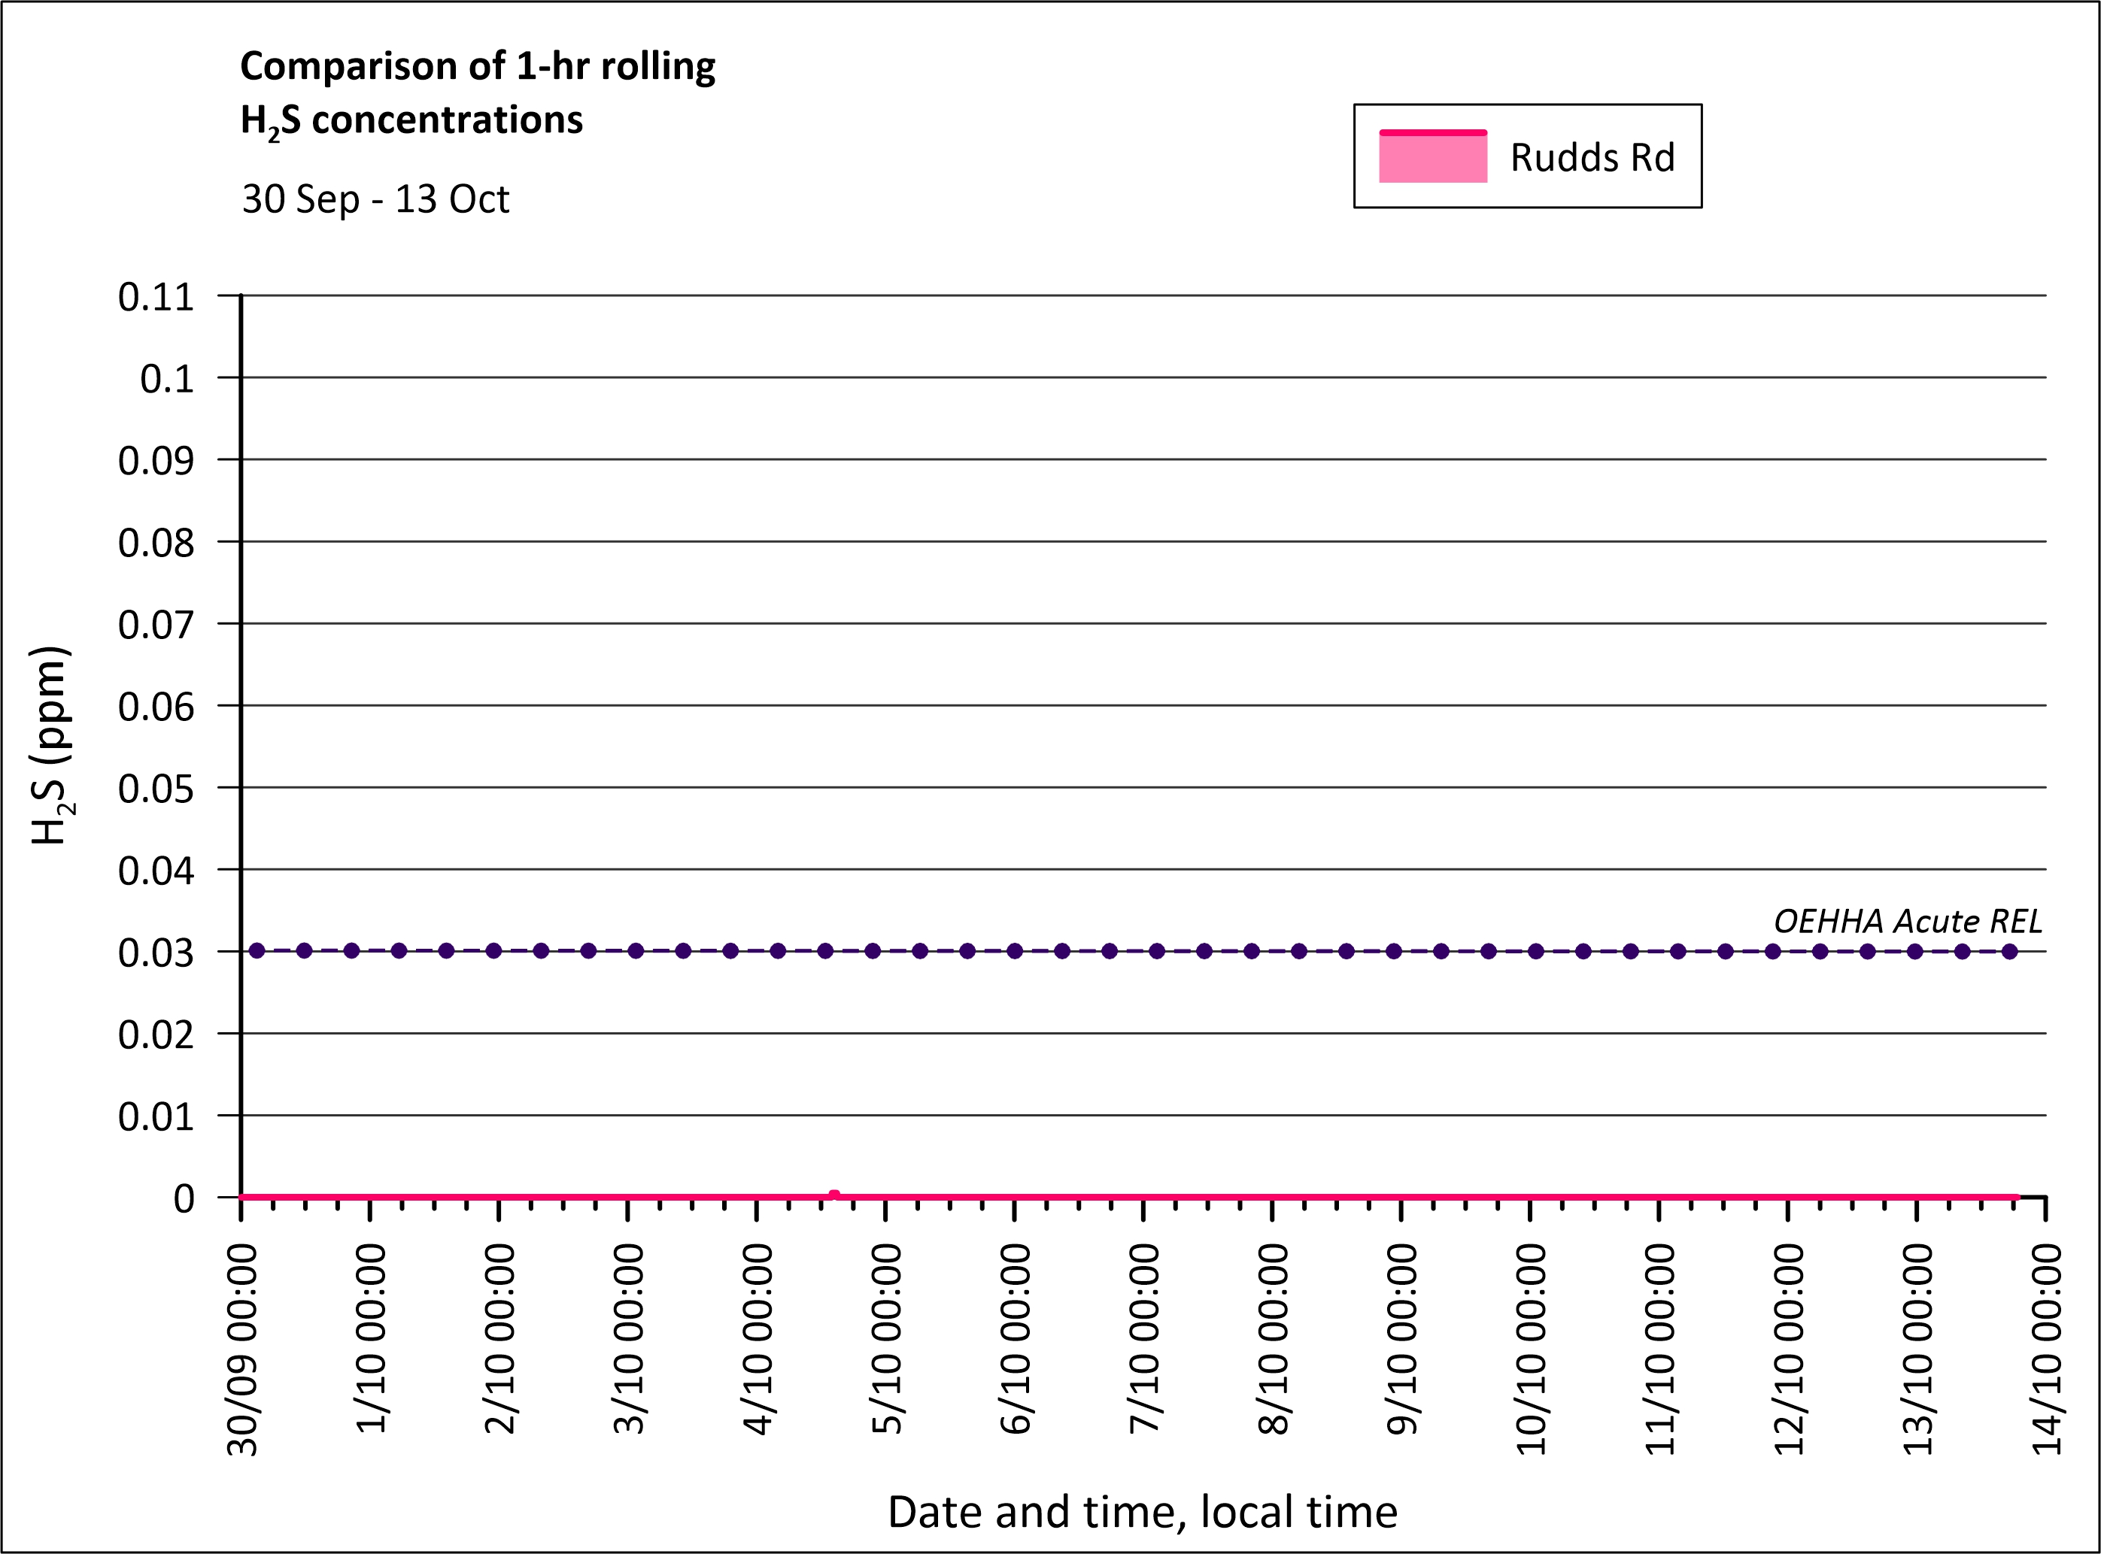The width and height of the screenshot is (2101, 1554).
Task: Click the 0 y-axis tick label
Action: click(x=184, y=1198)
